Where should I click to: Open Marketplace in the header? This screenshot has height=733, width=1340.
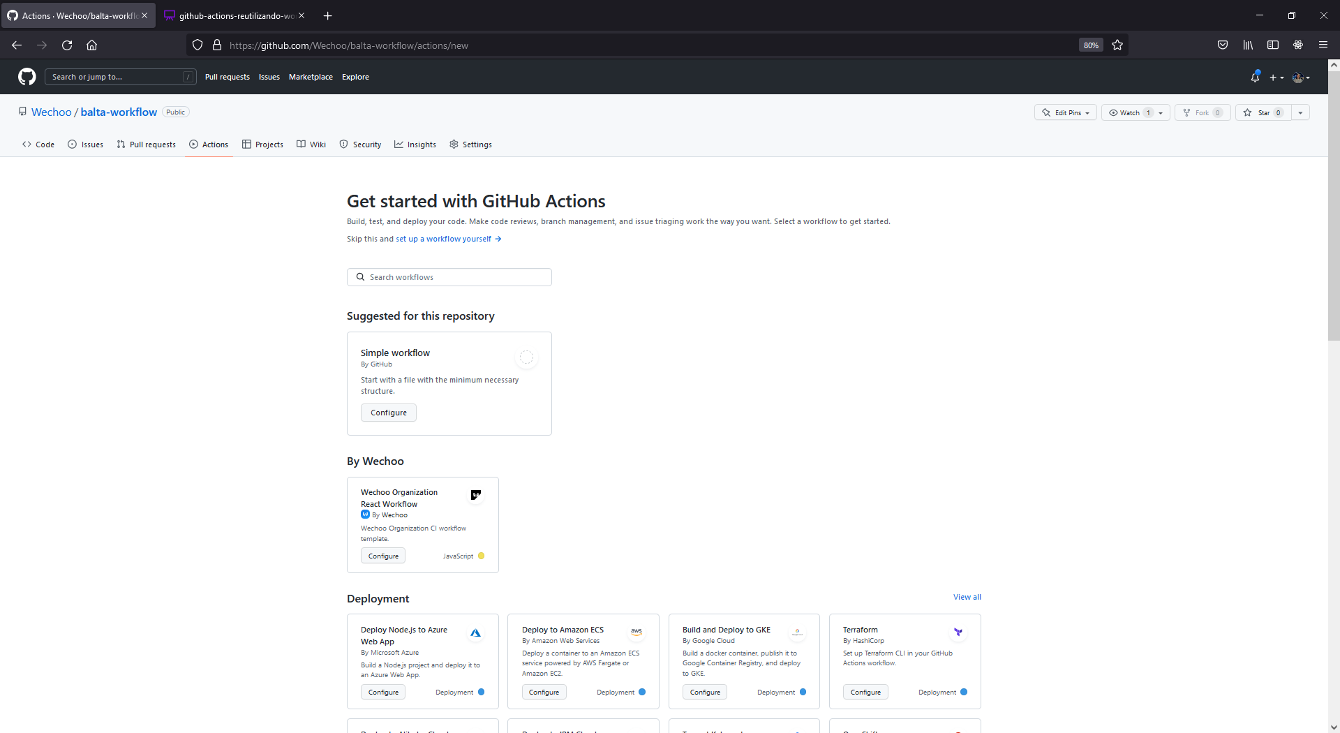311,77
